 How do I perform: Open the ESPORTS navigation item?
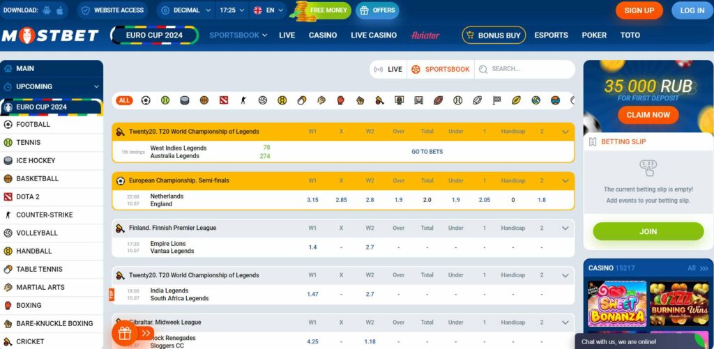551,35
